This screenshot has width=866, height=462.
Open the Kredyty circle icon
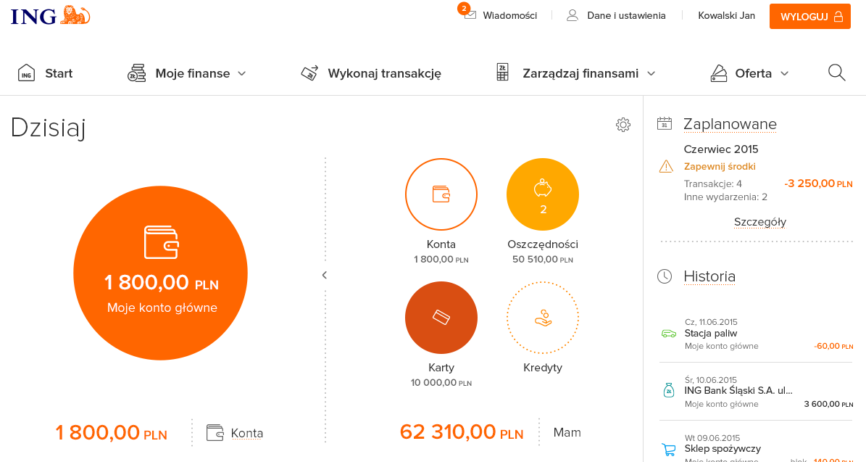[x=542, y=318]
